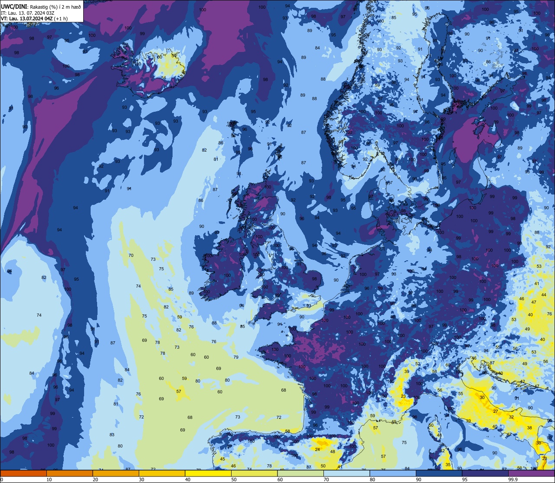Viewport: 555px width, 483px height.
Task: Pick the pale yellow 50–60 legend swatch
Action: coord(254,473)
